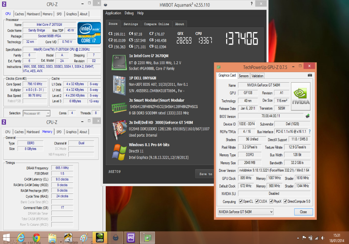
Task: Click the DRAM Frequency value 665.1 MHz
Action: click(62, 168)
